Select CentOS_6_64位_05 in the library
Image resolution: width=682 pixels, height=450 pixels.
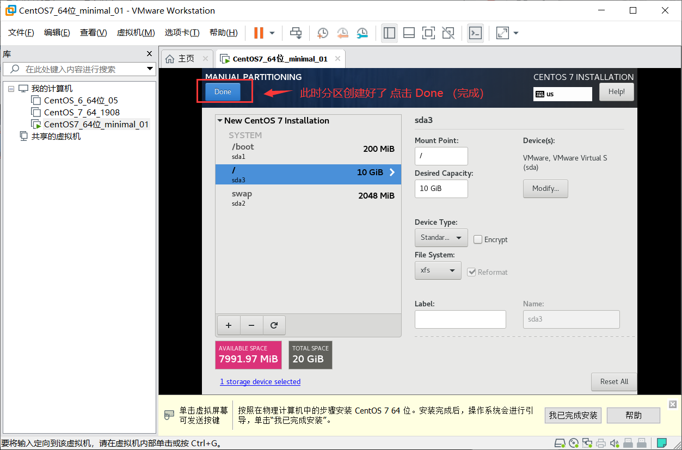(81, 100)
